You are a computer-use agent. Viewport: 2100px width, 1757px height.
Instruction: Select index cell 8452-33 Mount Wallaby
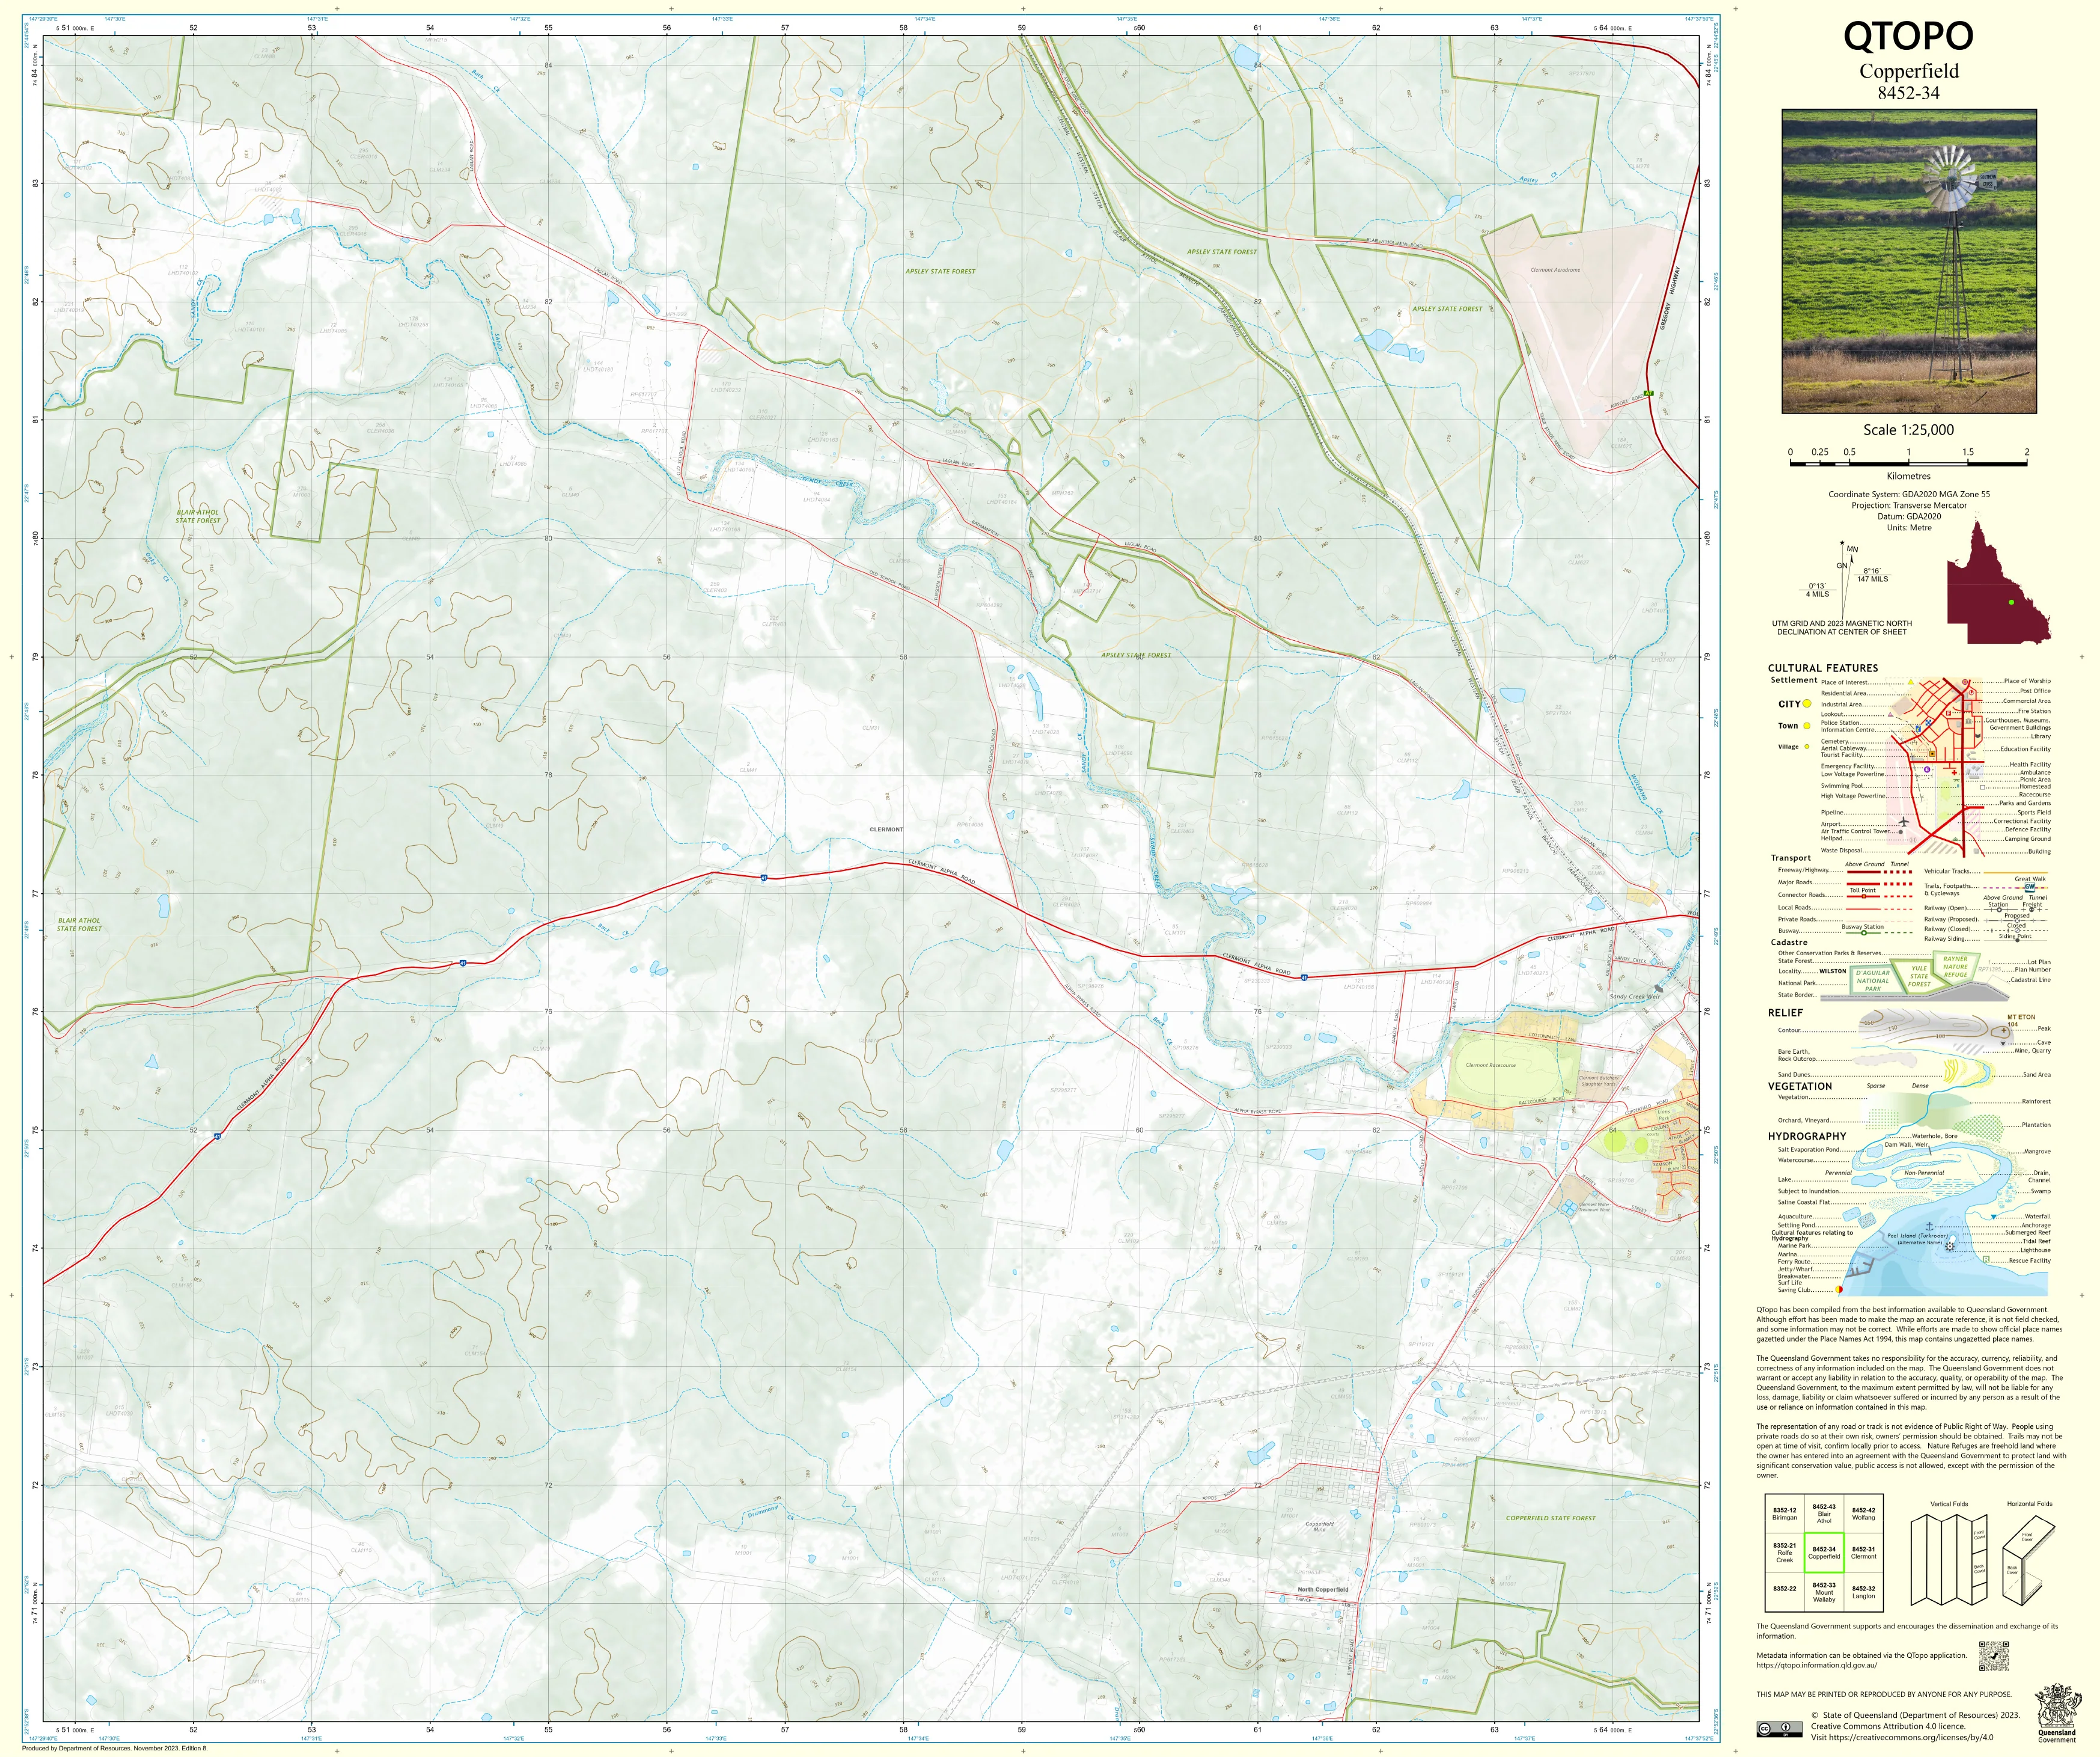tap(1823, 1592)
